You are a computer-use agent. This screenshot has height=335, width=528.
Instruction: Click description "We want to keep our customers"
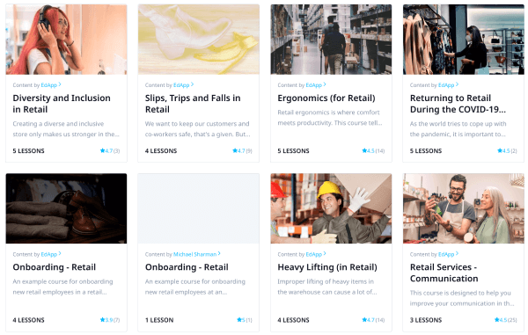198,129
